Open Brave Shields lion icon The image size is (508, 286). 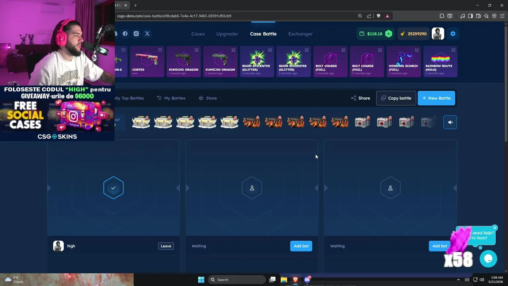coord(378,16)
